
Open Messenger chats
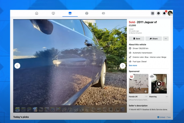click(158, 13)
